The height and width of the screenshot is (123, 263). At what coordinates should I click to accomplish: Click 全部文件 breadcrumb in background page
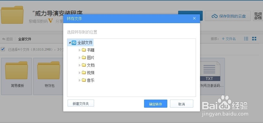point(25,39)
